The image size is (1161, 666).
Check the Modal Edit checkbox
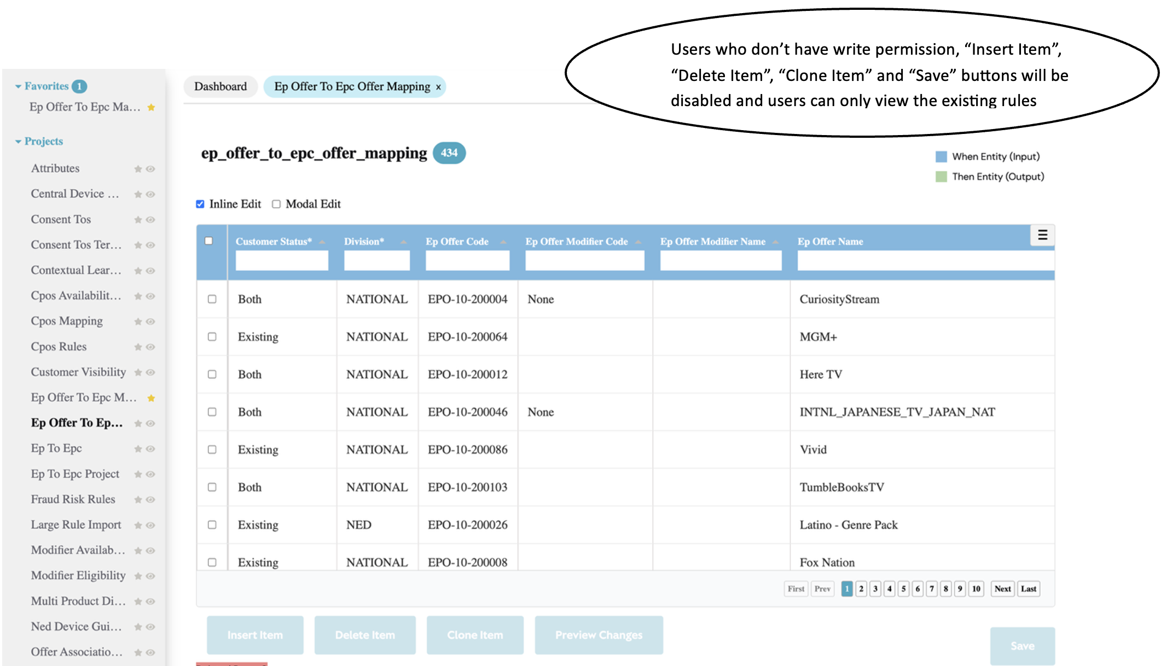click(x=276, y=204)
